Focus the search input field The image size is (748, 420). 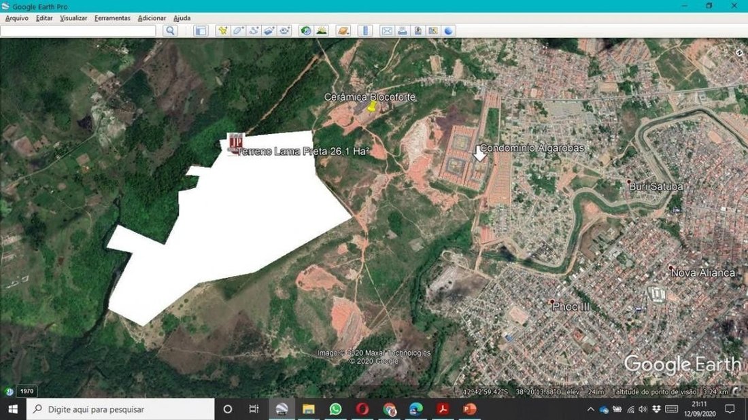pos(78,31)
